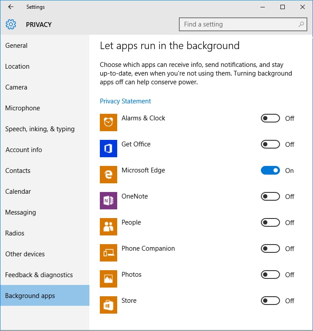The width and height of the screenshot is (313, 331).
Task: Turn on Phone Companion toggle
Action: click(270, 248)
